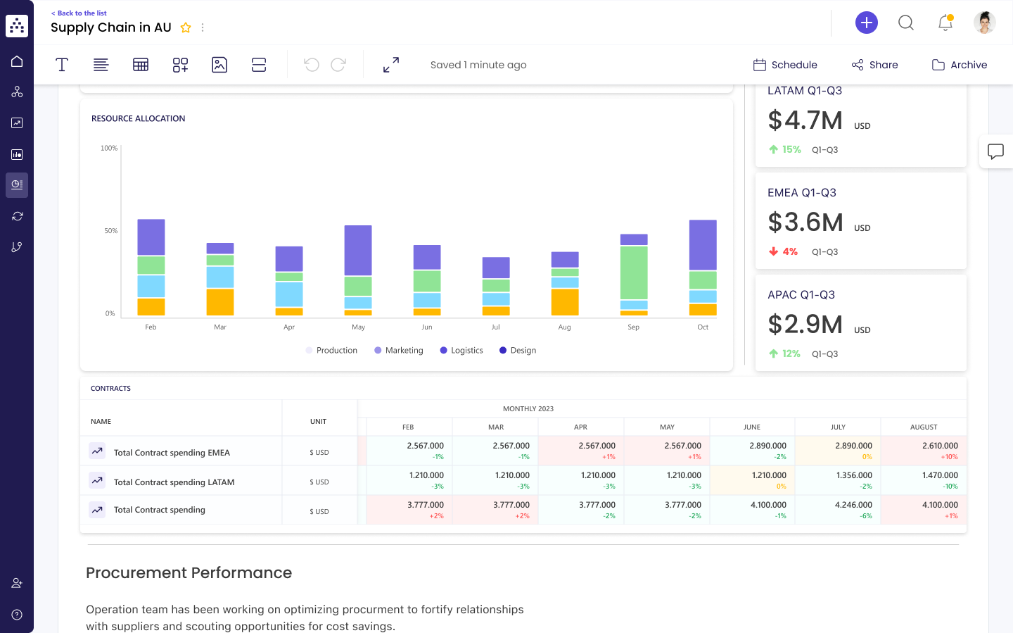Image resolution: width=1013 pixels, height=633 pixels.
Task: Select the Text insertion tool
Action: [x=62, y=65]
